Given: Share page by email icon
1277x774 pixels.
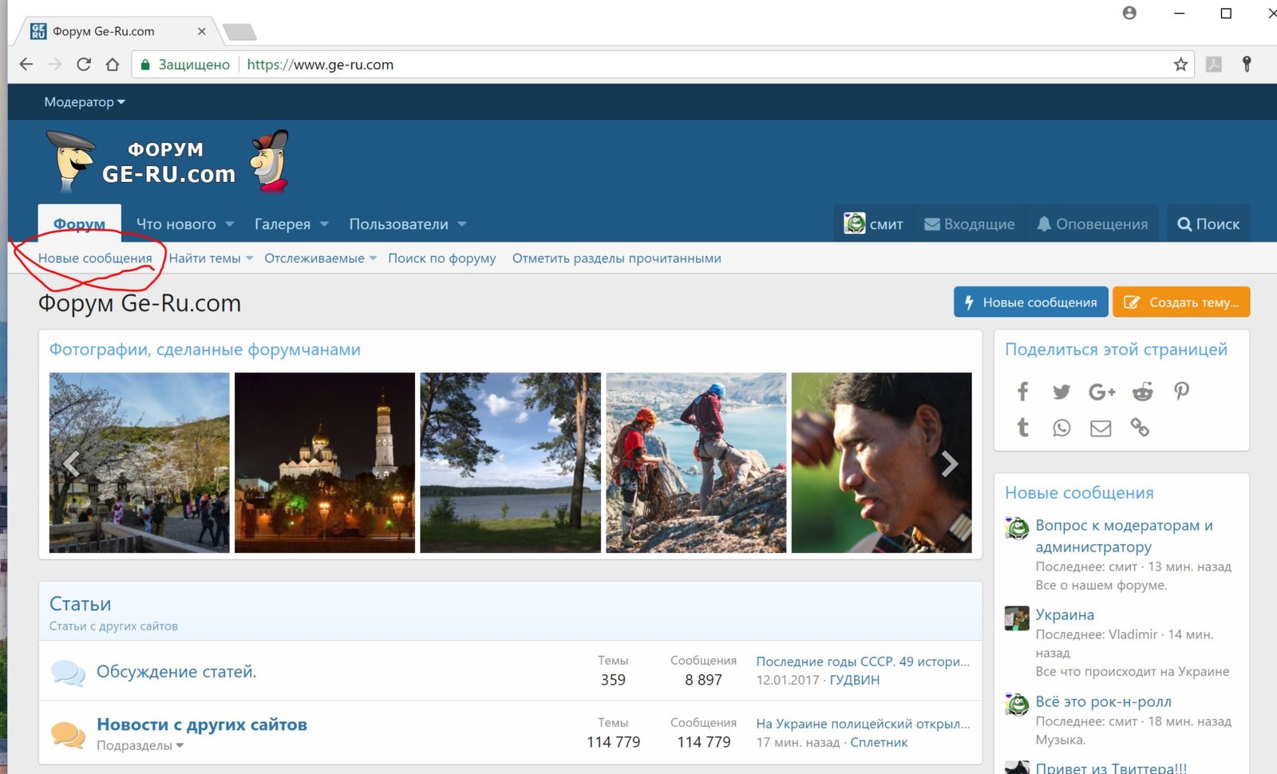Looking at the screenshot, I should pyautogui.click(x=1101, y=428).
